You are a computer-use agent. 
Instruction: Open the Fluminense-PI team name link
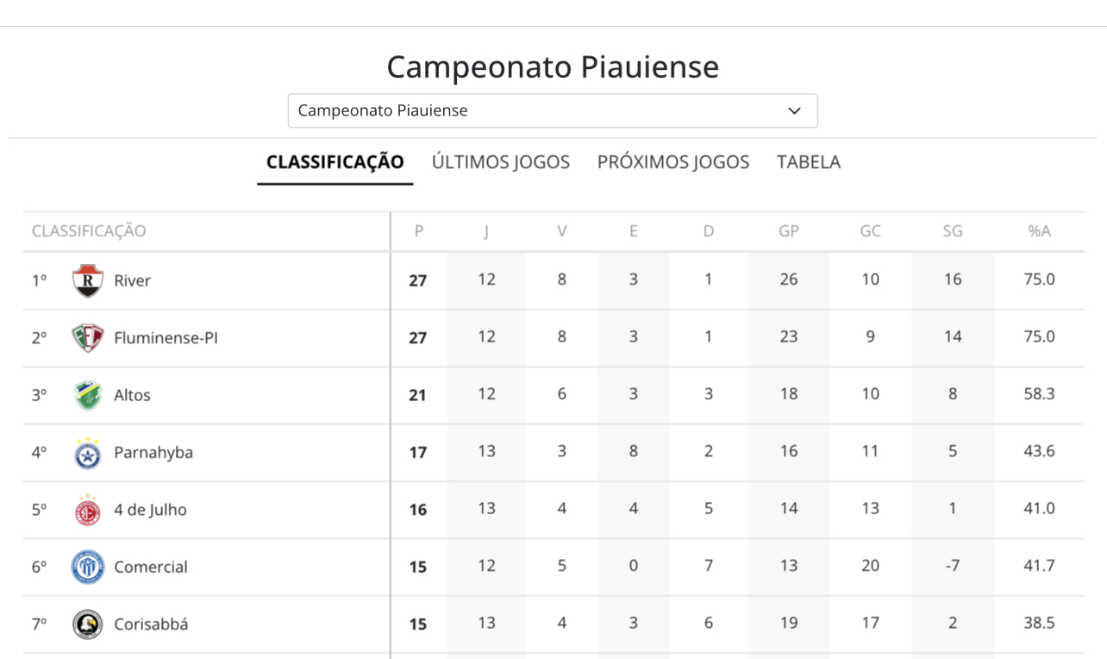point(166,338)
